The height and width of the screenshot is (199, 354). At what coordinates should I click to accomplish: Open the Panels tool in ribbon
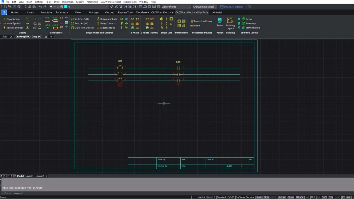[x=220, y=22]
